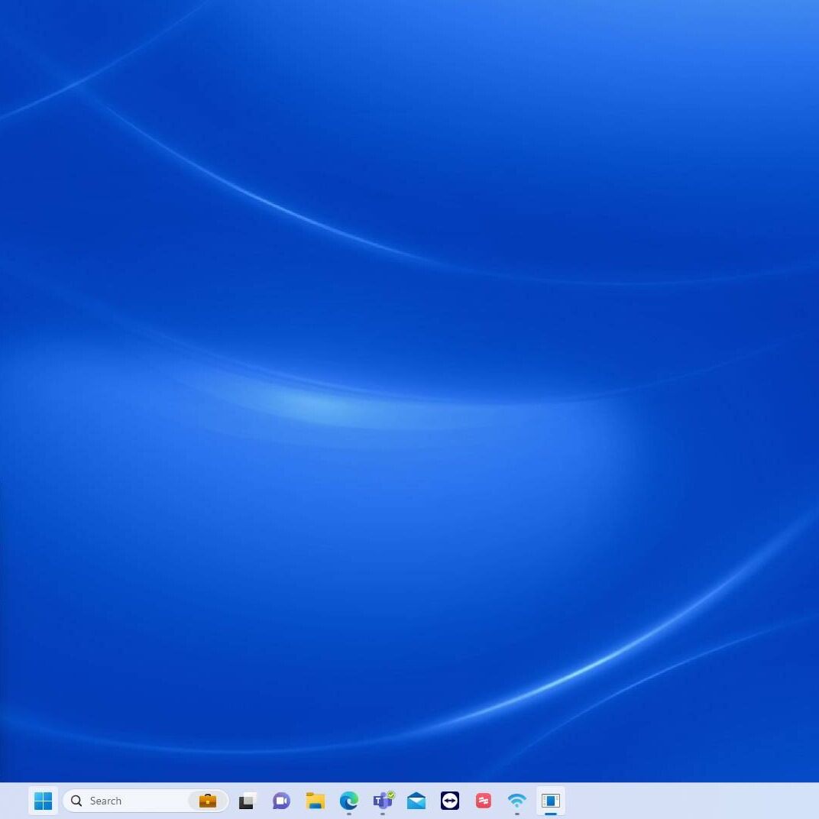Open the red app icon on taskbar
The height and width of the screenshot is (819, 819).
pos(483,801)
